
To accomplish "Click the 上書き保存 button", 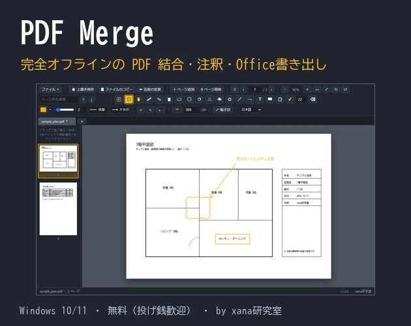I will click(x=83, y=89).
